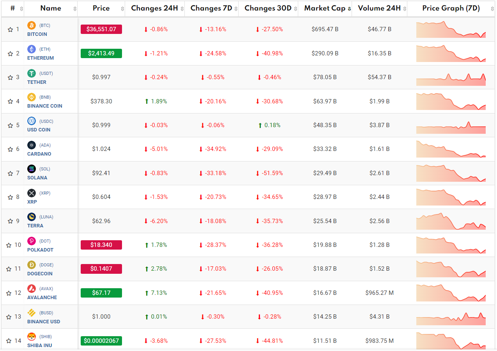Star the Polkadot row
497x351 pixels.
(9, 245)
